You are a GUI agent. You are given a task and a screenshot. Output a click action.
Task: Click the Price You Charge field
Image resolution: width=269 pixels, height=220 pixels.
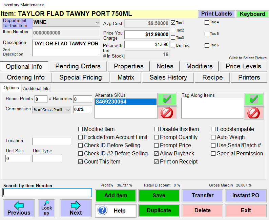tap(147, 35)
